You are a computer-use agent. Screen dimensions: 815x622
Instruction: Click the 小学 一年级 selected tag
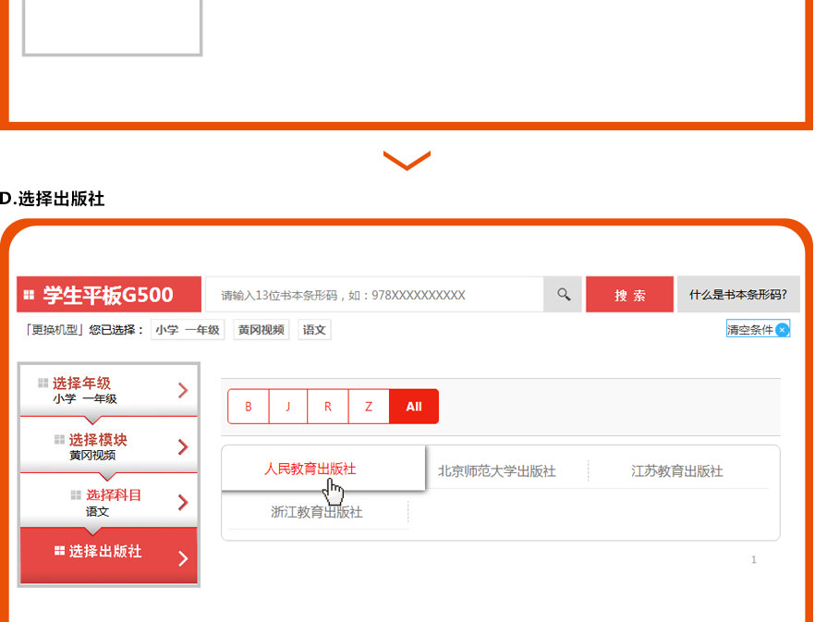point(188,330)
